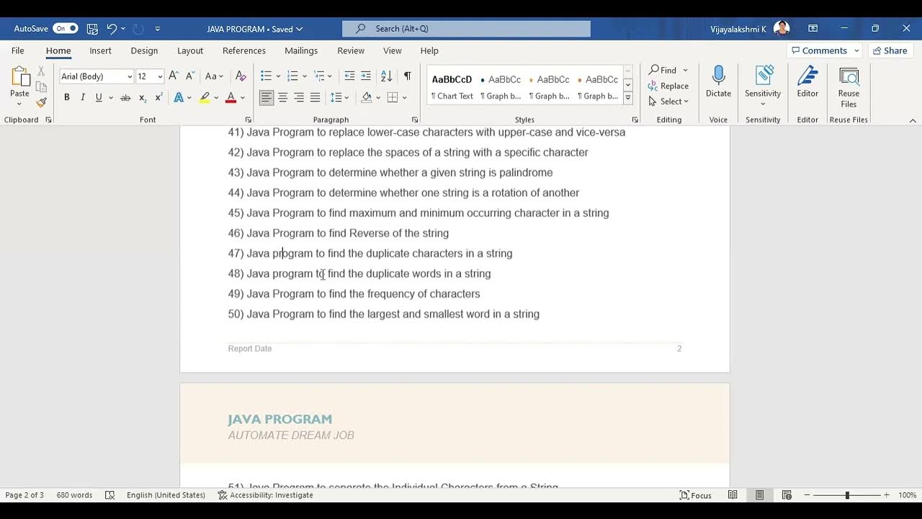Open the File menu
The height and width of the screenshot is (519, 922).
(x=18, y=50)
